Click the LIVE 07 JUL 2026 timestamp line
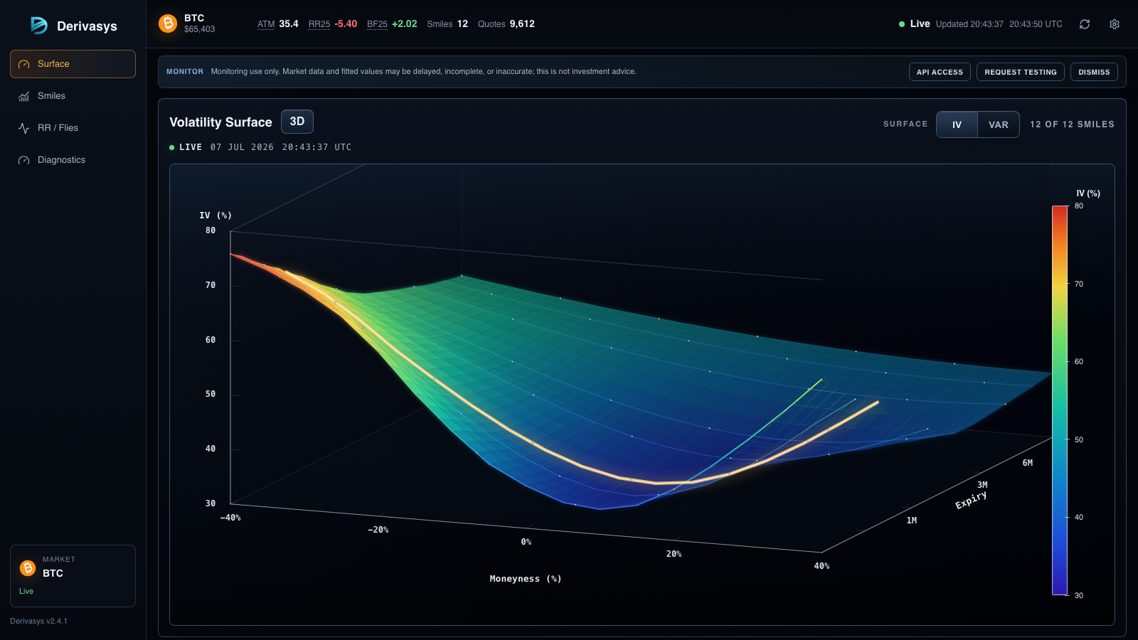This screenshot has width=1138, height=640. [x=260, y=147]
